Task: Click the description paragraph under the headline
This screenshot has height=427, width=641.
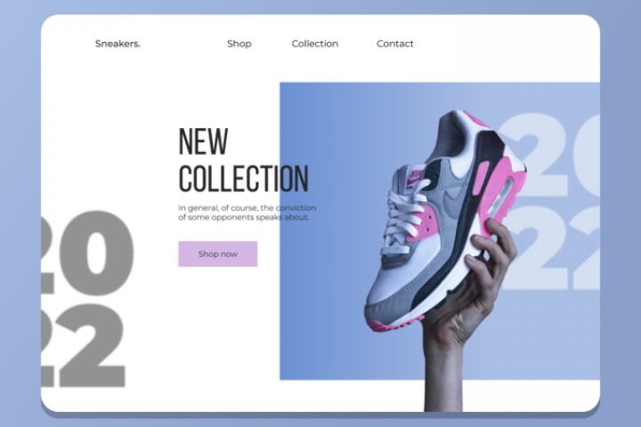Action: [247, 213]
